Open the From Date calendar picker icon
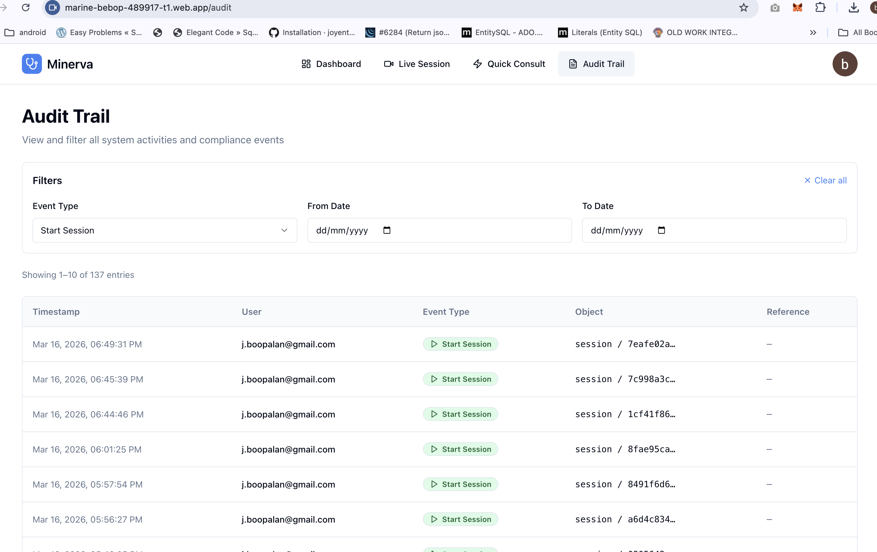The height and width of the screenshot is (552, 877). pos(387,230)
